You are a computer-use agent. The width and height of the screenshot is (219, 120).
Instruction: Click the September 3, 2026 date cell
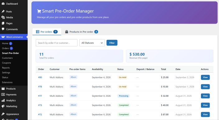185,77
